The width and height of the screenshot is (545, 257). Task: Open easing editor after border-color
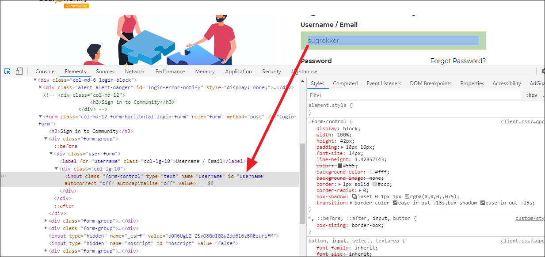(395, 203)
